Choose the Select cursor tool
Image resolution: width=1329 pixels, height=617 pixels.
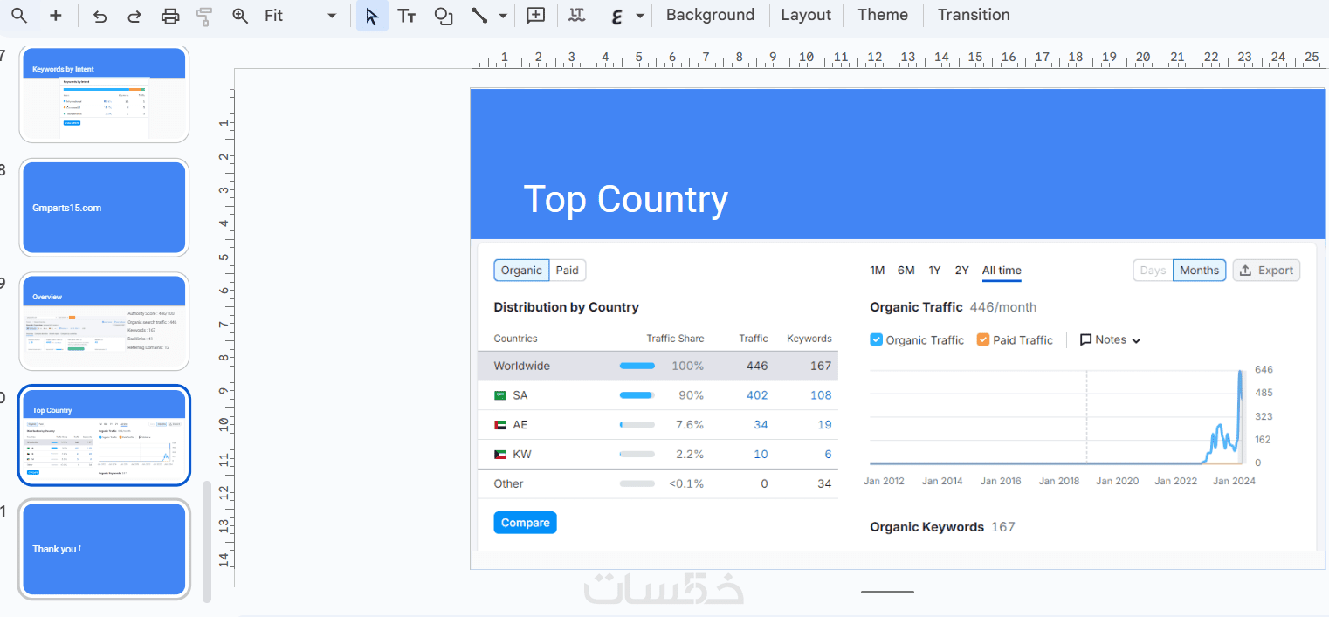(x=372, y=16)
